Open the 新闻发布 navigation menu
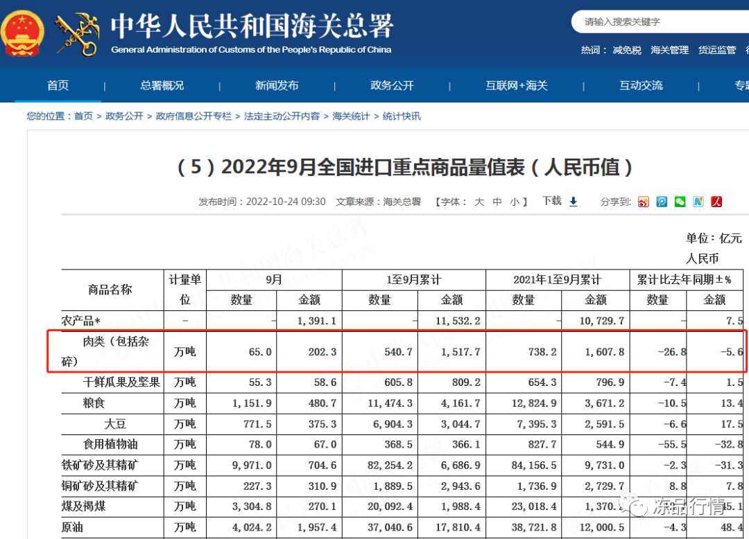This screenshot has width=749, height=539. tap(277, 85)
